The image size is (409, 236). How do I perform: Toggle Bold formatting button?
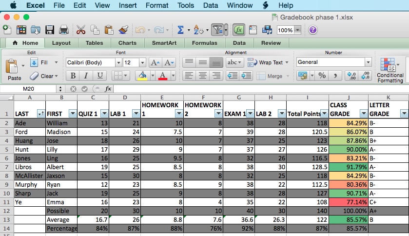coord(73,76)
